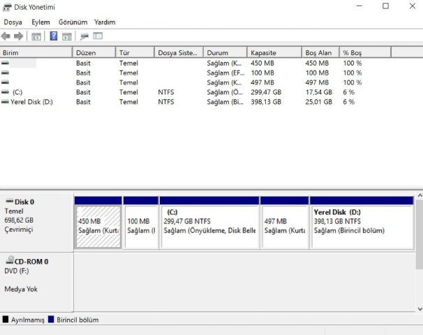Viewport: 423px width, 335px height.
Task: Maximize the Disk Yönetimi window
Action: coord(385,6)
